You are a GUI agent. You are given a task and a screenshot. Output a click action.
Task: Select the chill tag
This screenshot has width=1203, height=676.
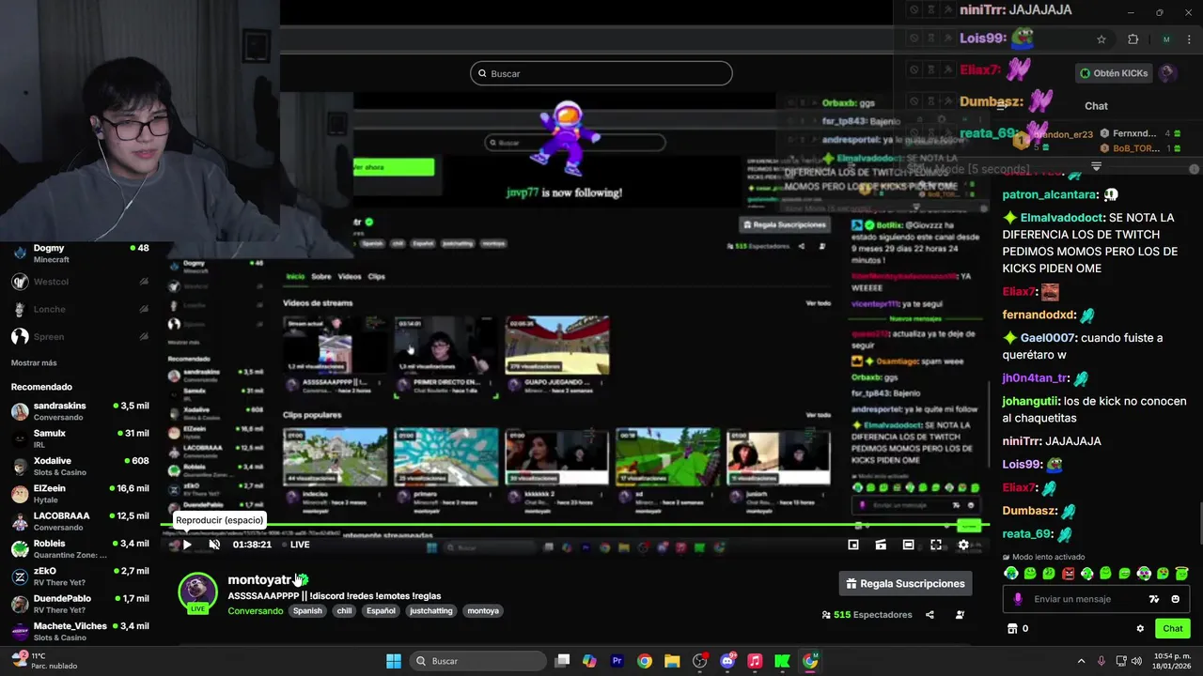344,610
